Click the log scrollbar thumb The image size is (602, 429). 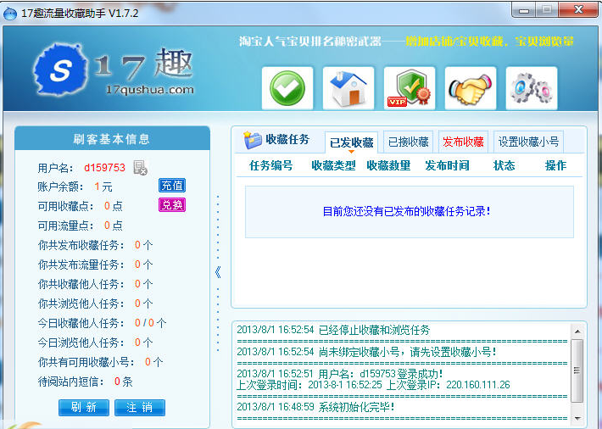(577, 370)
